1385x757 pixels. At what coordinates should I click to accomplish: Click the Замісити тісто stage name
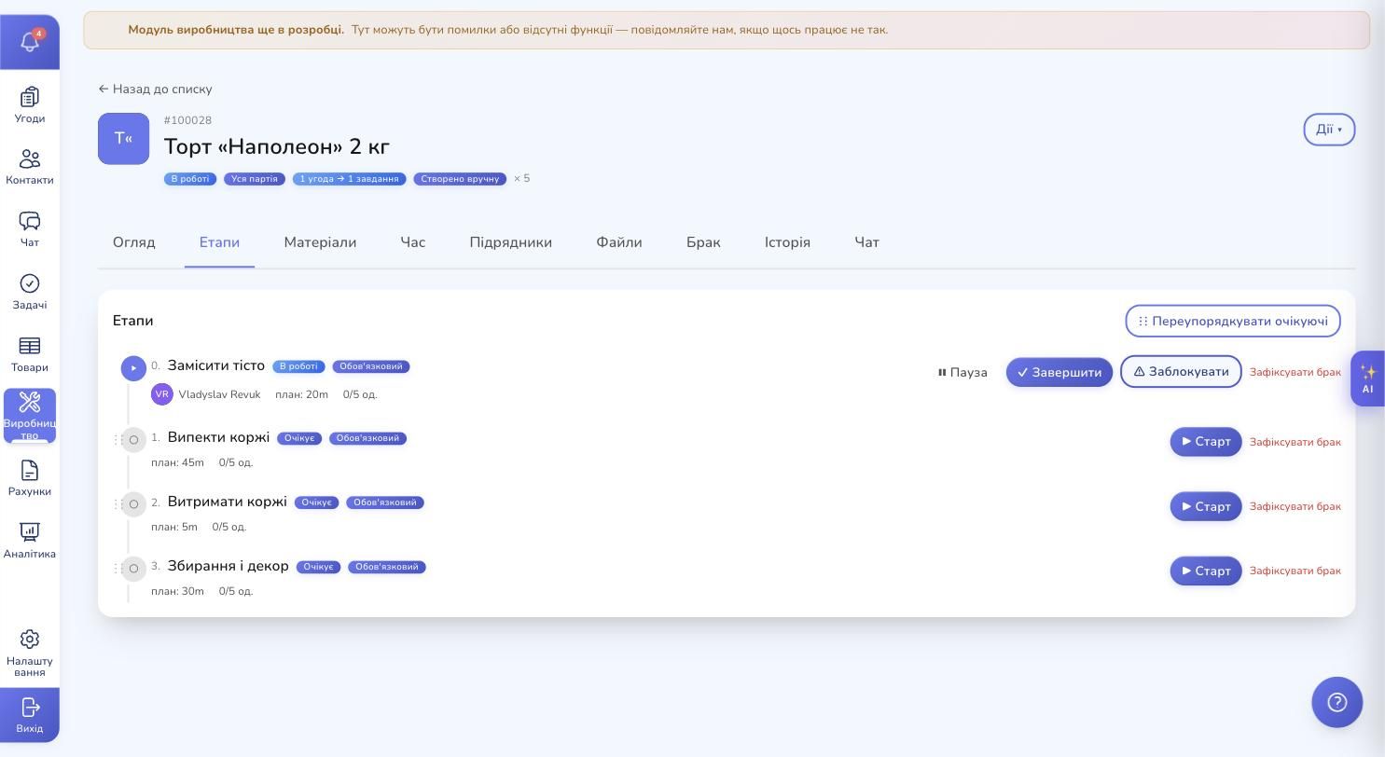point(216,365)
